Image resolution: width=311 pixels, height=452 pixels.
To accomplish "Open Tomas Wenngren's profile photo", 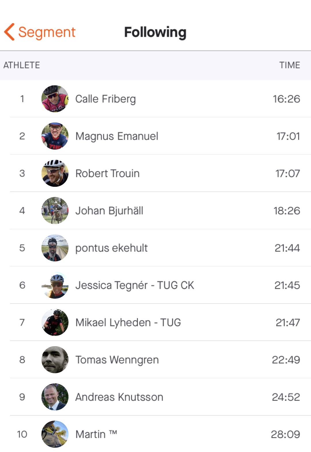I will click(x=55, y=360).
